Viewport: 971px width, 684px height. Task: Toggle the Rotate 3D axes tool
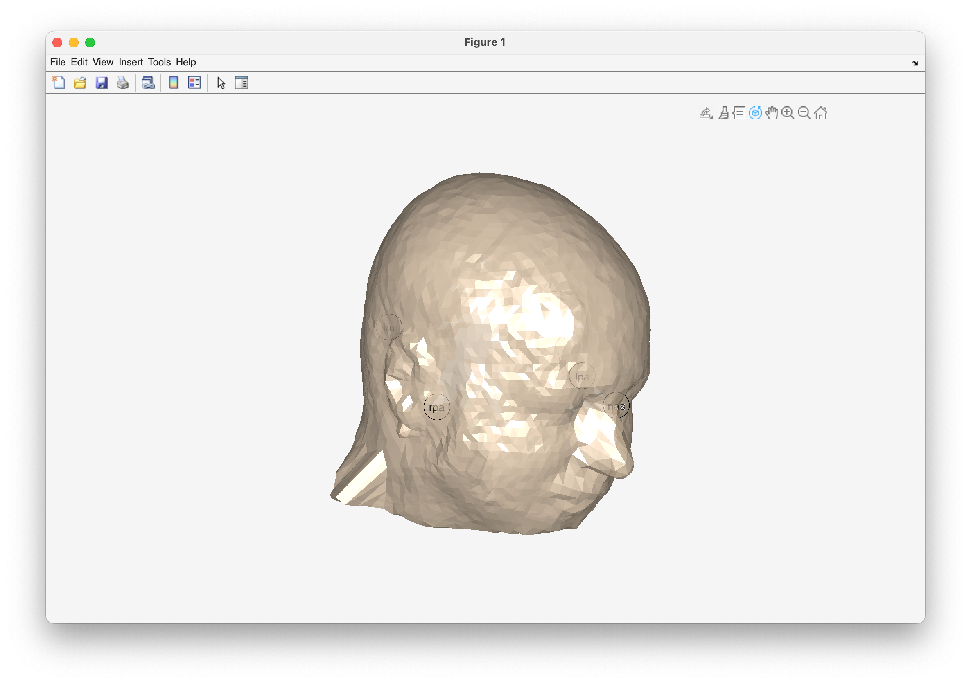[755, 113]
